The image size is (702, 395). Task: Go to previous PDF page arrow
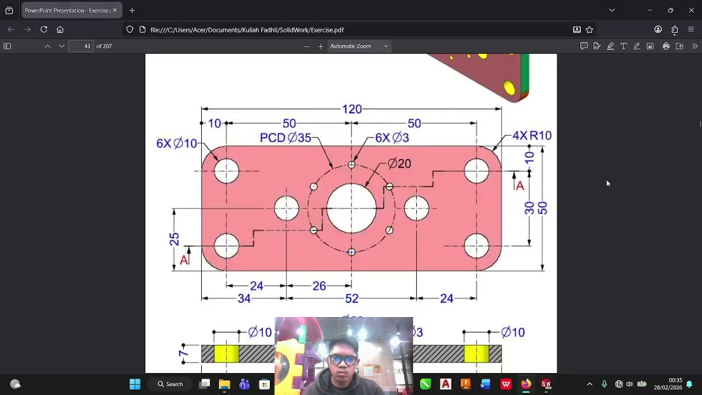click(x=48, y=46)
